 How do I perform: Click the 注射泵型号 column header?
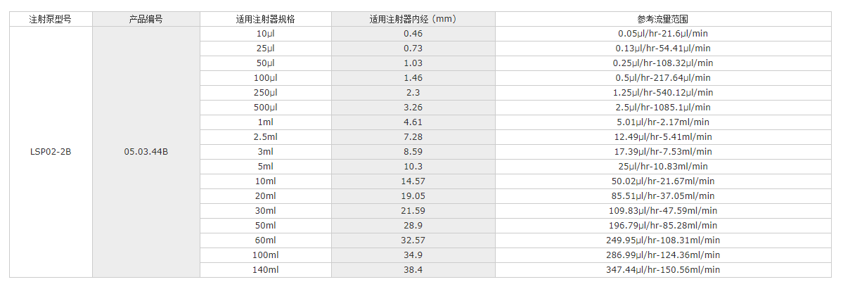(x=51, y=19)
